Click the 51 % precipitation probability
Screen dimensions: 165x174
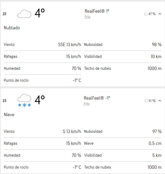click(x=152, y=101)
